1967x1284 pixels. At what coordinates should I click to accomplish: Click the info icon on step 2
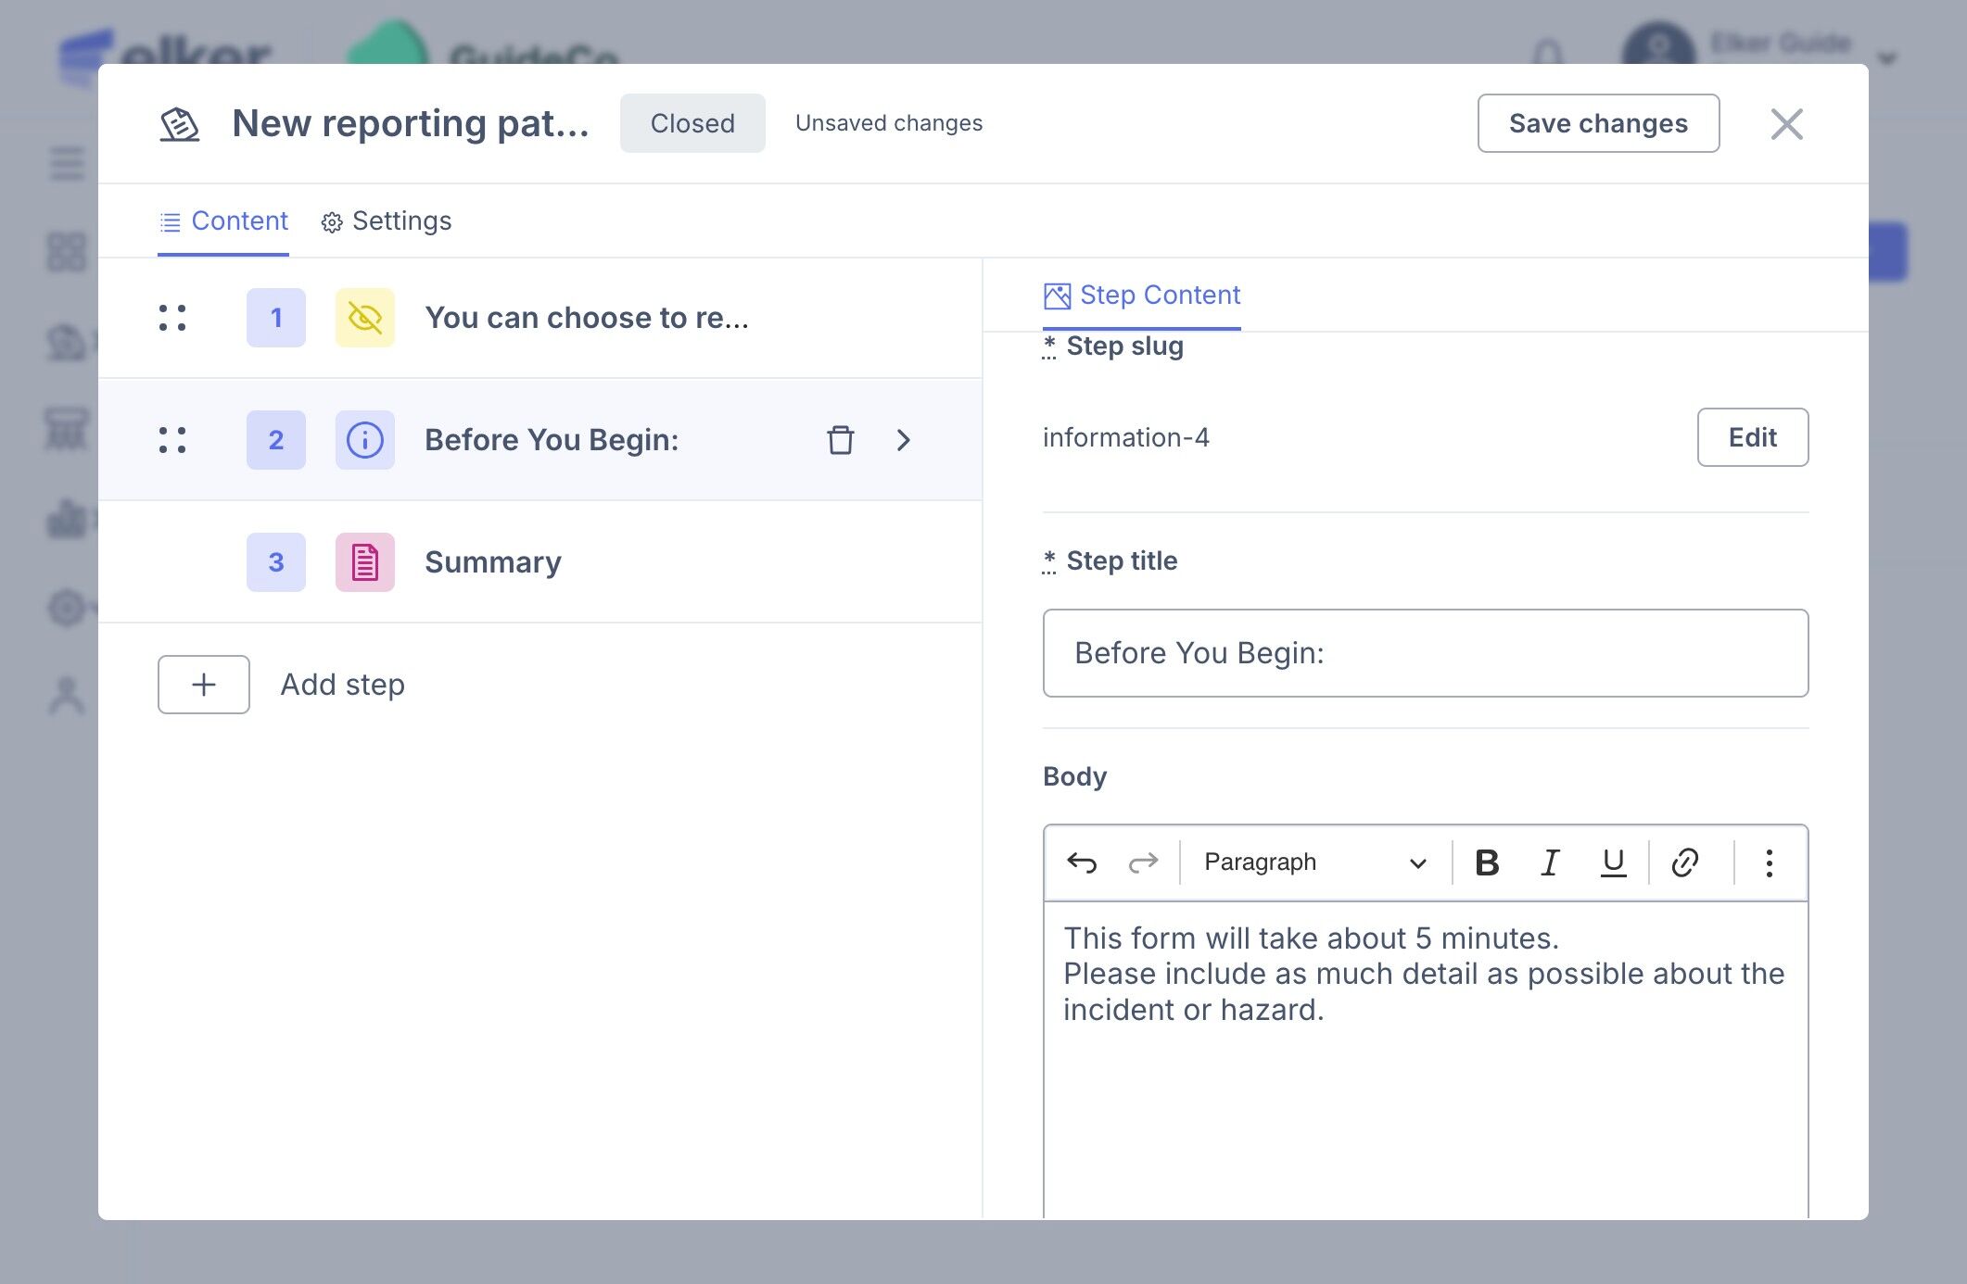(364, 440)
